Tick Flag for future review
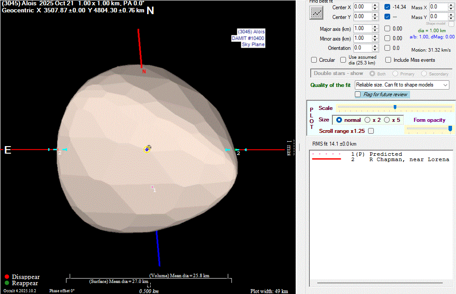The image size is (456, 294). point(358,94)
